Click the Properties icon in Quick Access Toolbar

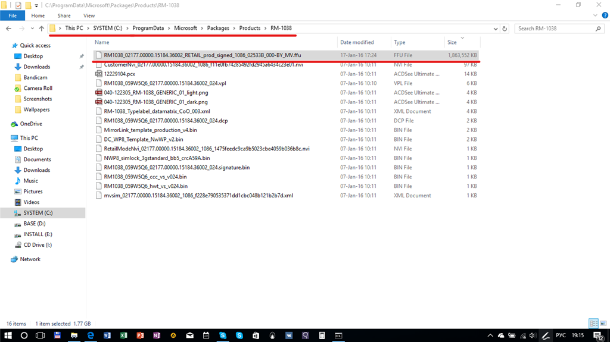18,5
